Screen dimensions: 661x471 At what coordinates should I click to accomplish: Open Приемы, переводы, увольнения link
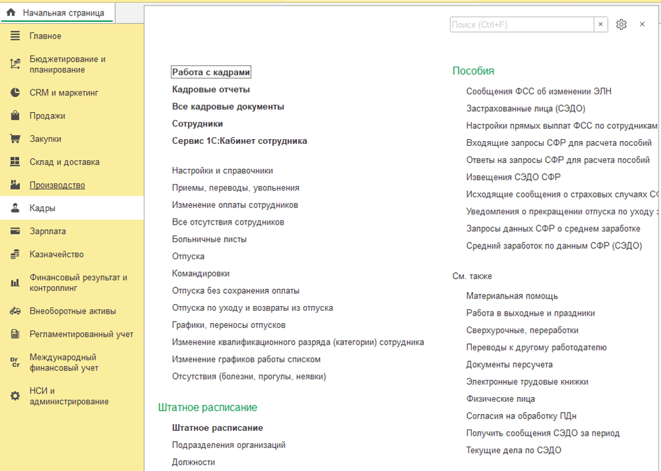point(235,187)
